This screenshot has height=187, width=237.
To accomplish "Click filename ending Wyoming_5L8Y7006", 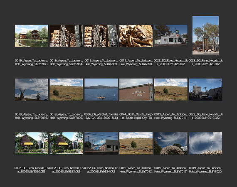I will pos(66,116).
